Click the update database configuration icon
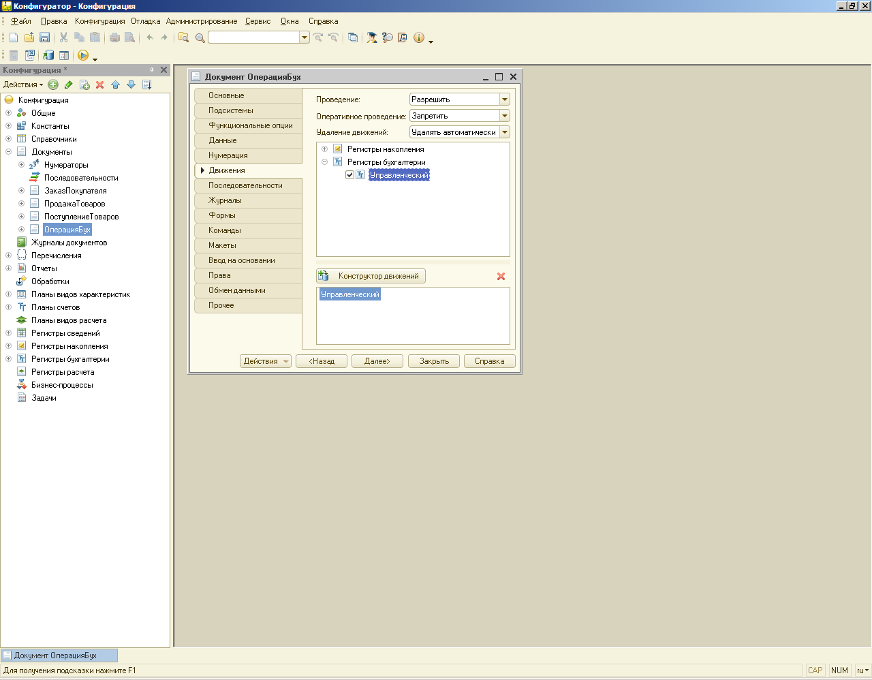This screenshot has height=680, width=872. 48,55
